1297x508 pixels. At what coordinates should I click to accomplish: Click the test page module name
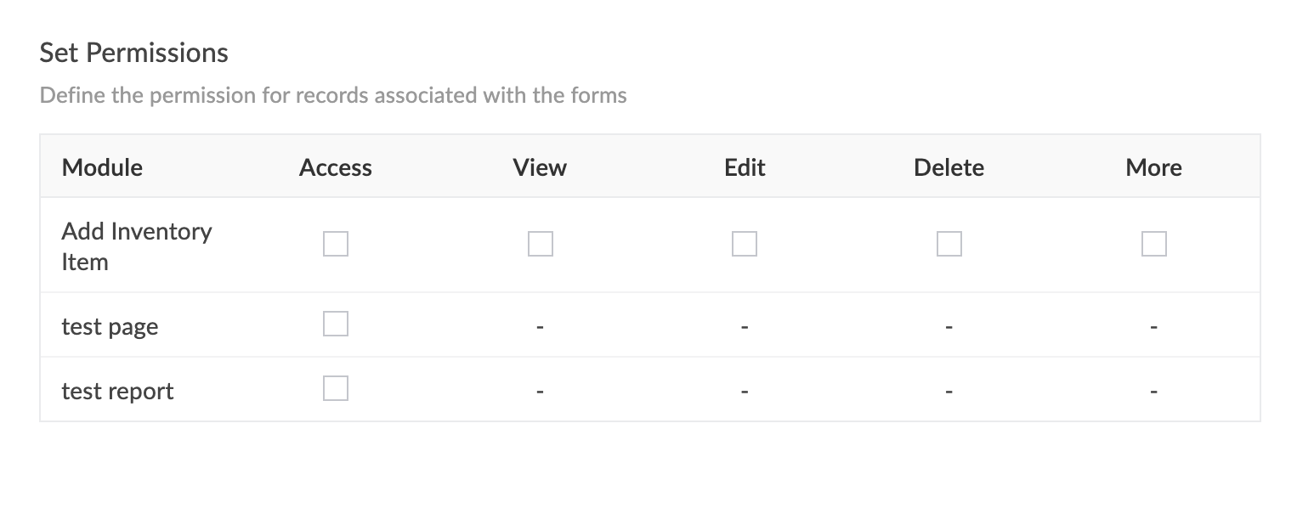(110, 327)
